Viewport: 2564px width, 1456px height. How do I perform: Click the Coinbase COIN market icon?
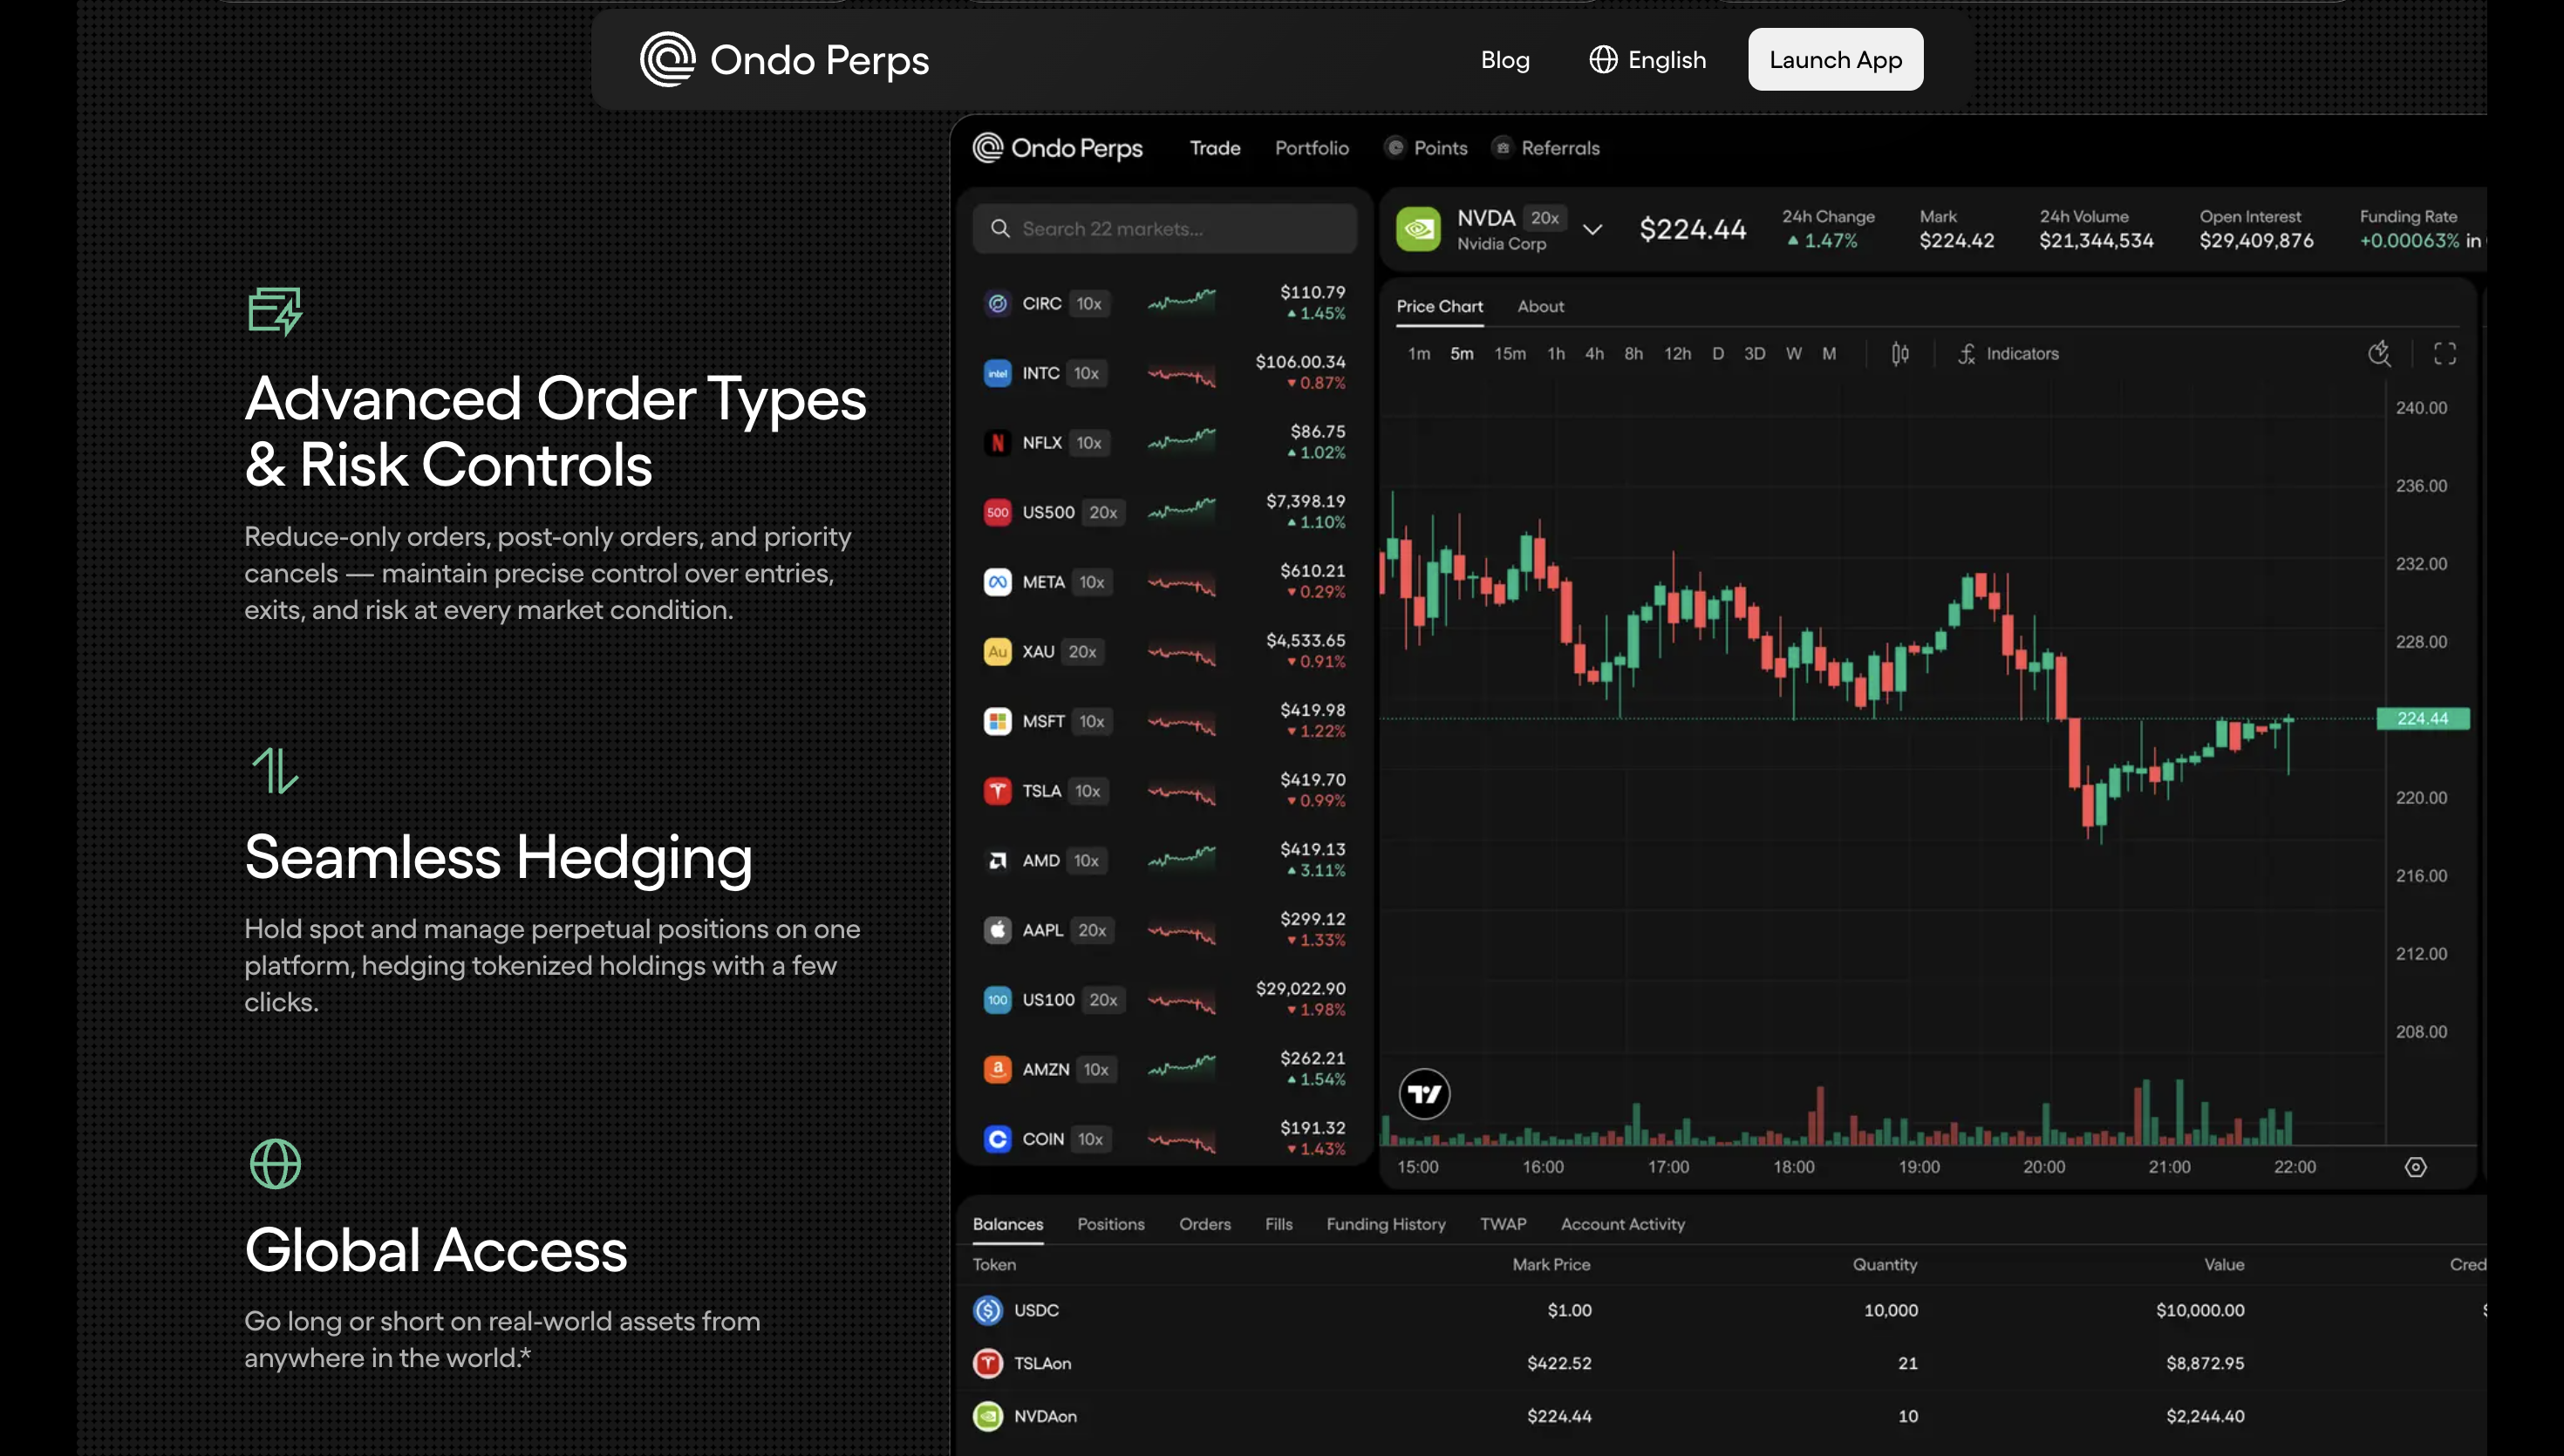997,1139
